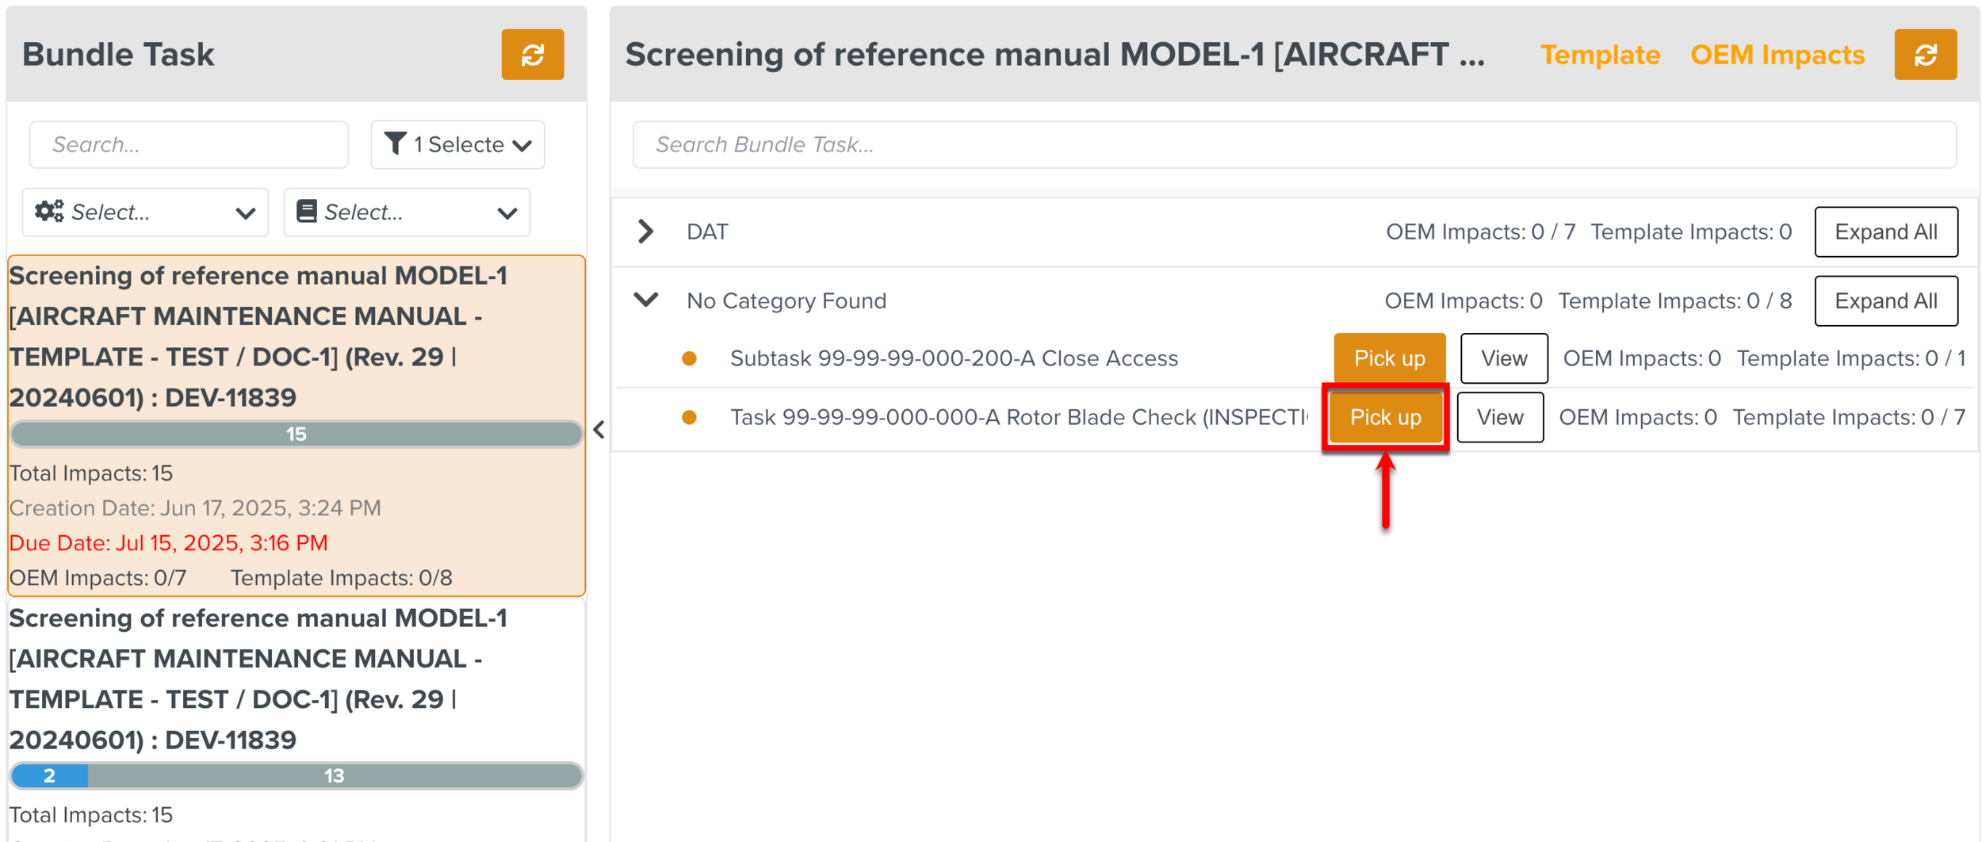Click Expand All for DAT category
Viewport: 1982px width, 842px height.
click(1885, 232)
